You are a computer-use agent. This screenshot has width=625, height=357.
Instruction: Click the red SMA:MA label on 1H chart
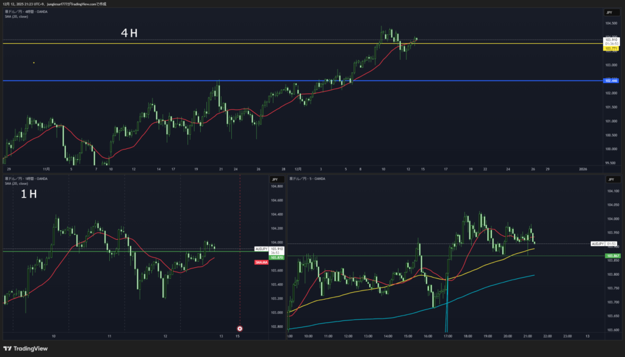click(261, 262)
